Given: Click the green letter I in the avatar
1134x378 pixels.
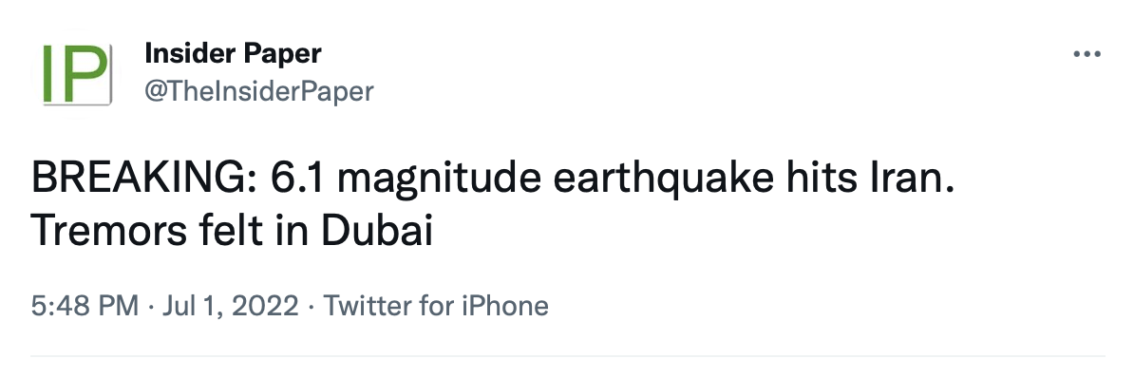Looking at the screenshot, I should [49, 74].
